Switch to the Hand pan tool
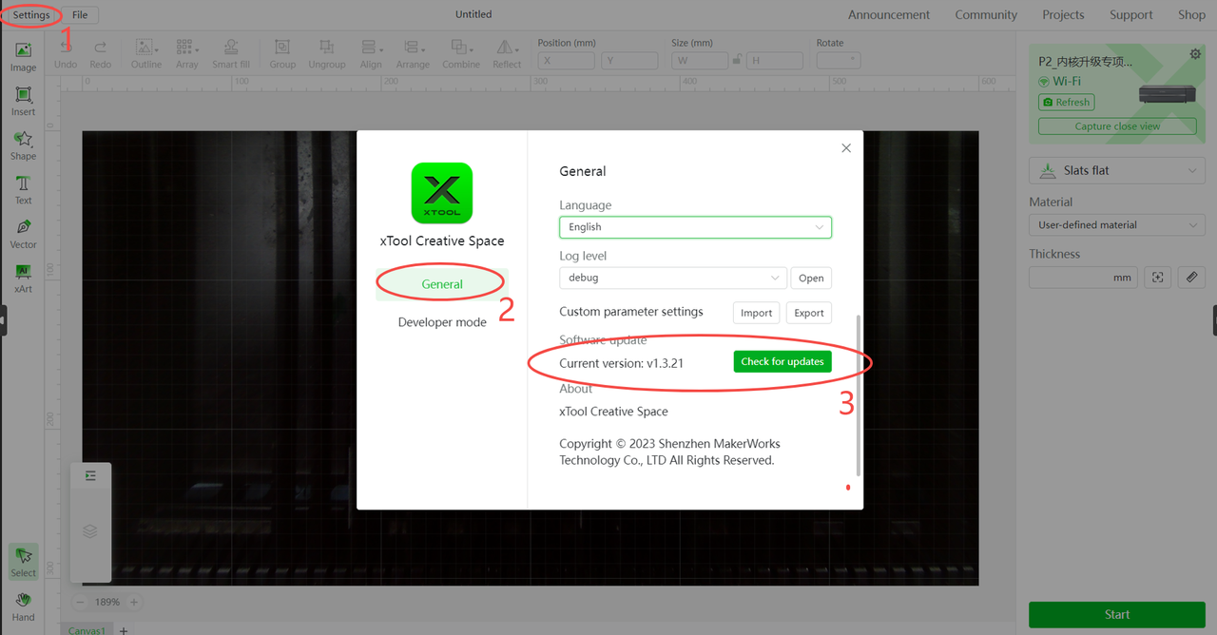The width and height of the screenshot is (1217, 635). pyautogui.click(x=23, y=606)
